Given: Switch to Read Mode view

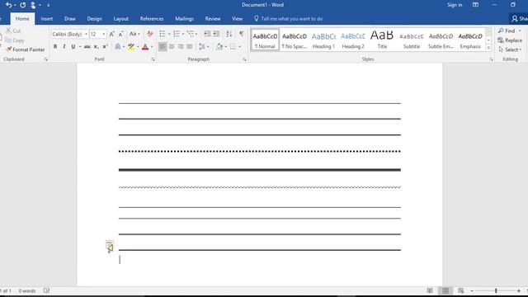Looking at the screenshot, I should click(x=430, y=290).
